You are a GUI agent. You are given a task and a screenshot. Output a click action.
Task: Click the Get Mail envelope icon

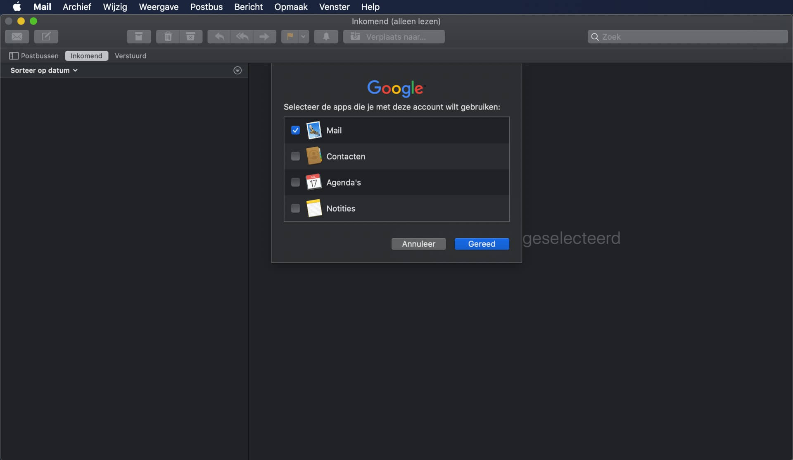tap(17, 36)
